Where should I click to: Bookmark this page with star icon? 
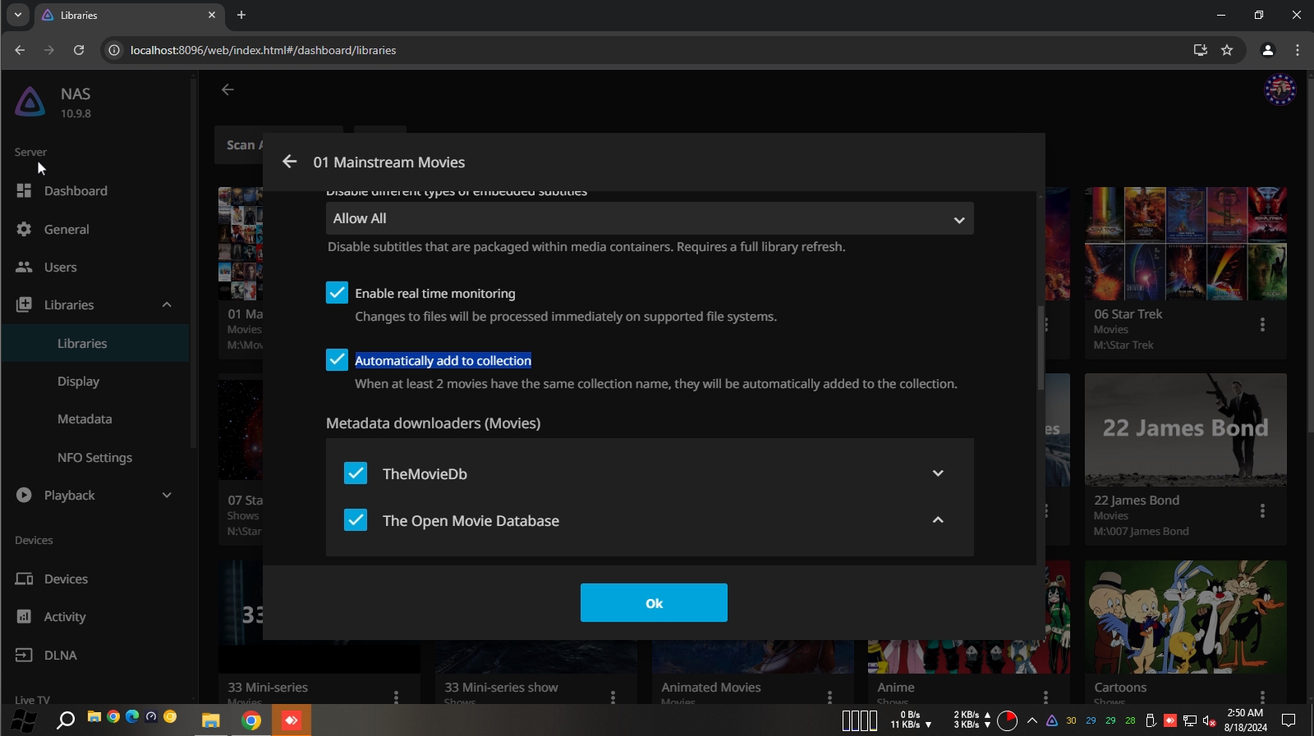click(x=1227, y=50)
